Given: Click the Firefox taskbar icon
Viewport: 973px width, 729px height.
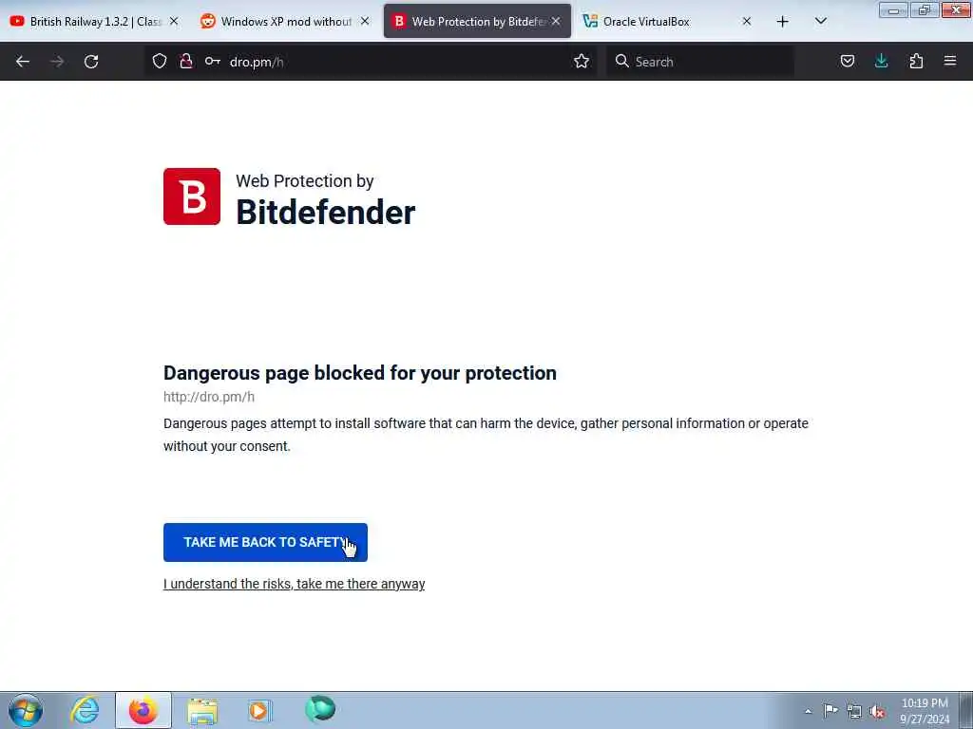Looking at the screenshot, I should (143, 710).
